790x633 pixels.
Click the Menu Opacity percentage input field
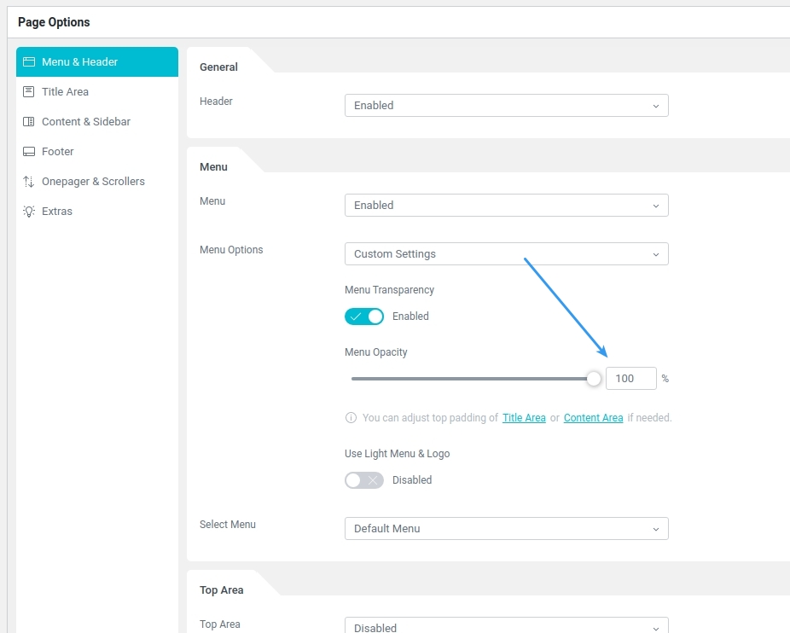pyautogui.click(x=630, y=379)
